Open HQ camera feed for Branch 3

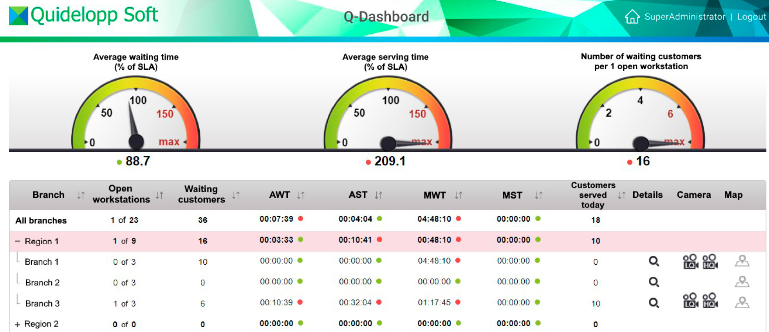(710, 300)
